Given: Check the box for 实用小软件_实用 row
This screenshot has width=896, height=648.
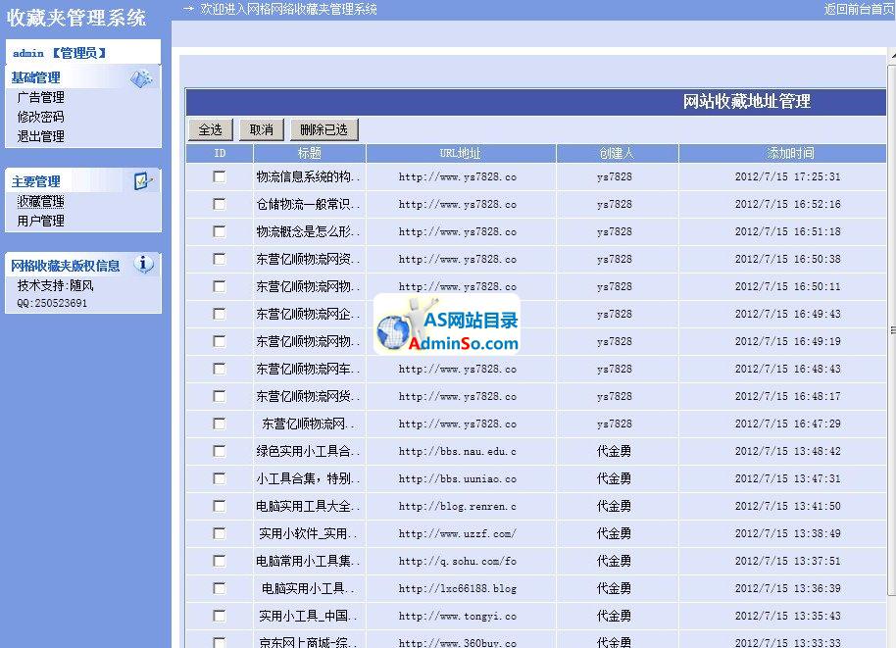Looking at the screenshot, I should tap(220, 533).
